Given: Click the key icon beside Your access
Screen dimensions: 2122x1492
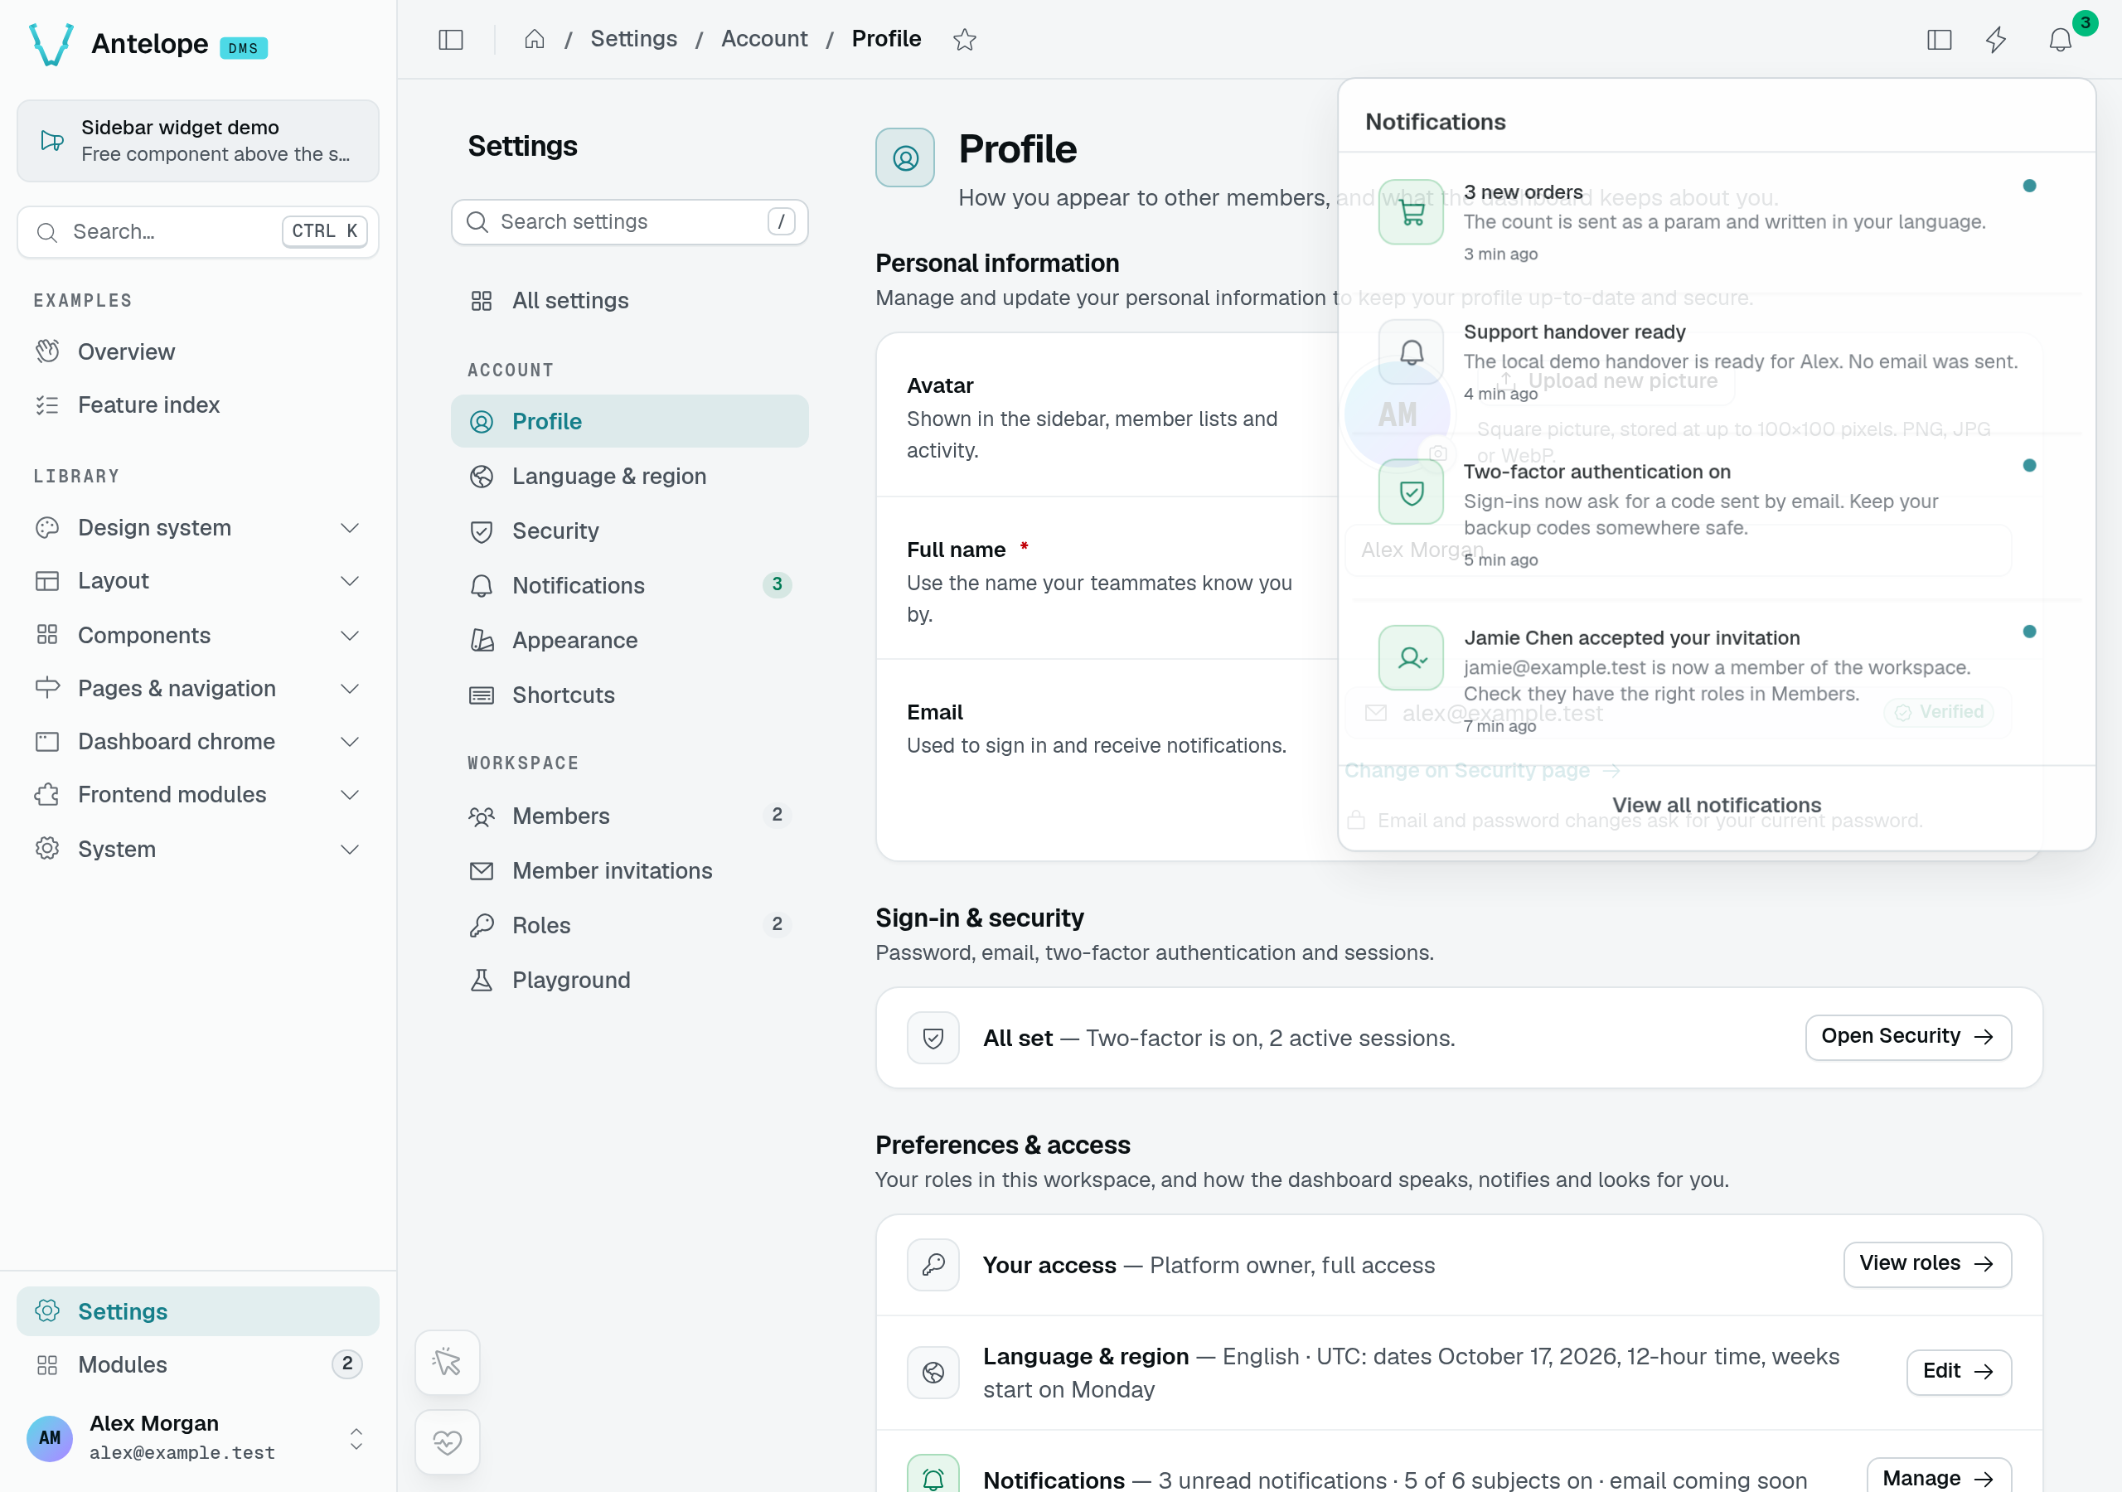Looking at the screenshot, I should pos(933,1264).
